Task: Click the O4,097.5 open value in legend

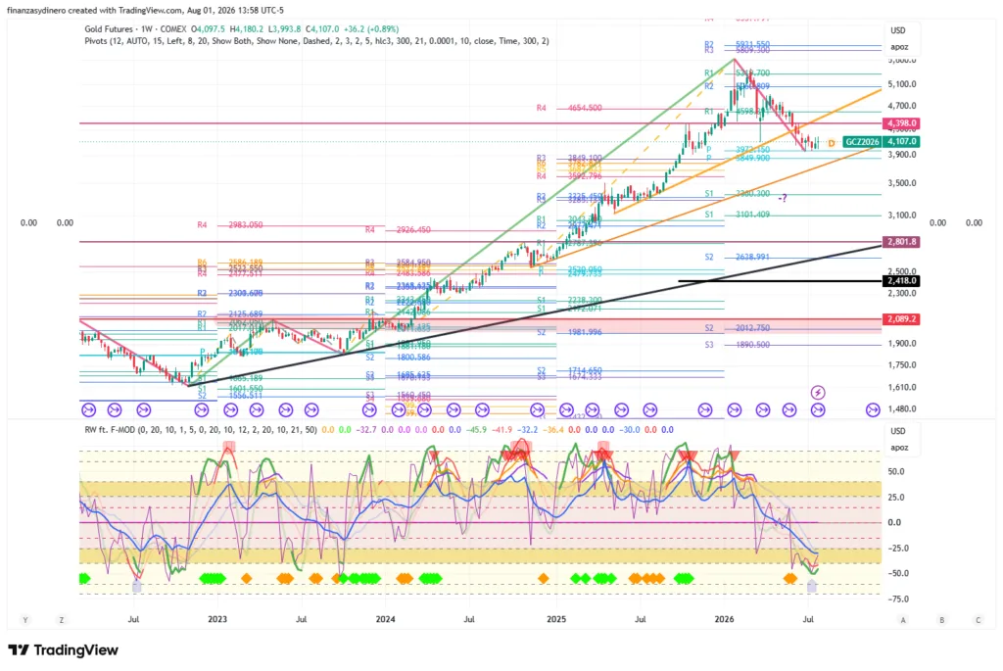Action: click(210, 29)
